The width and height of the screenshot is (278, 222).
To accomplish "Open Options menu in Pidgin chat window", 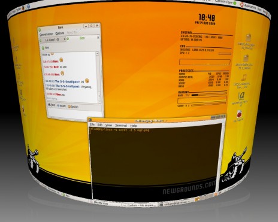I will coord(60,33).
